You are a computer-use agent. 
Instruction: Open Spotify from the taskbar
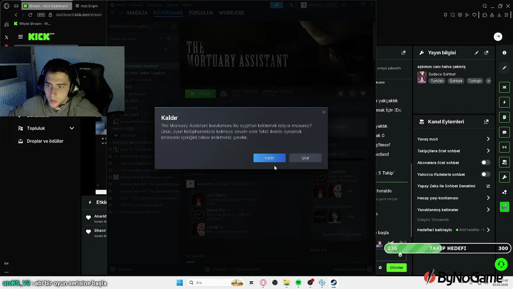pyautogui.click(x=298, y=283)
